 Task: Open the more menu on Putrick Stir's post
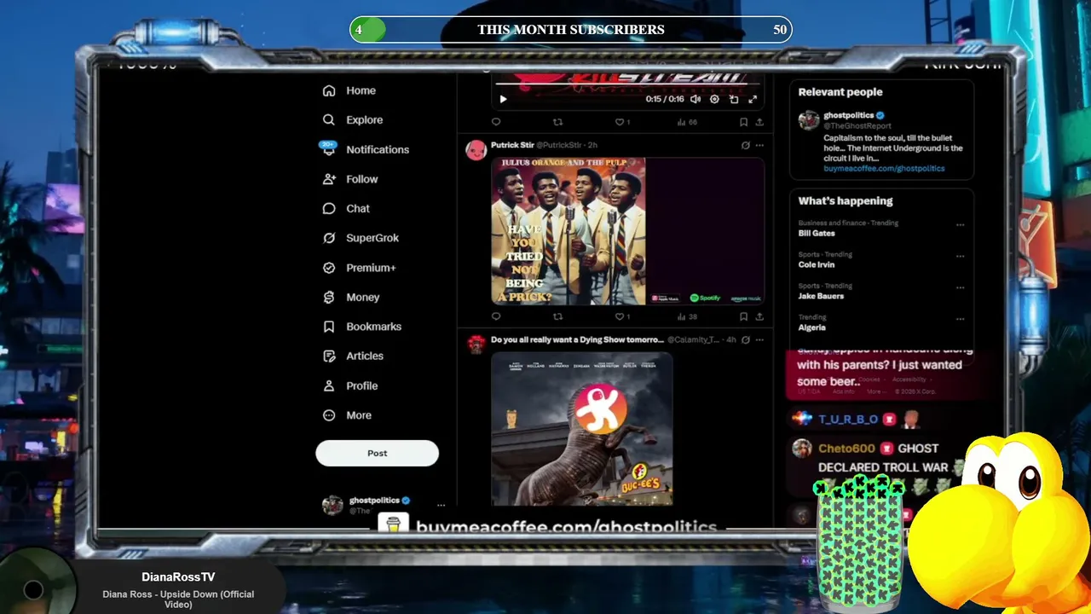tap(759, 145)
